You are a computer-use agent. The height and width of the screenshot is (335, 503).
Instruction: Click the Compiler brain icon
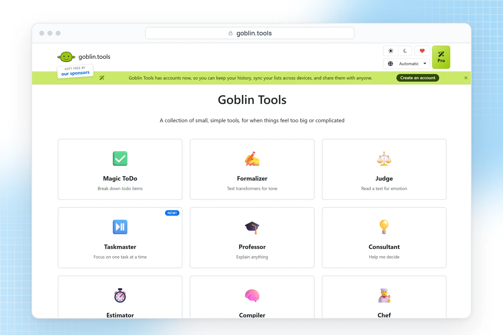tap(252, 295)
